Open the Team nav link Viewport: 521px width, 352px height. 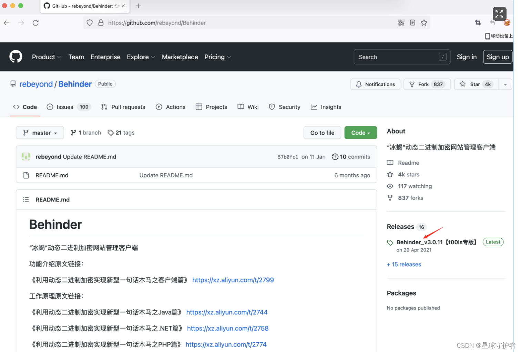76,57
